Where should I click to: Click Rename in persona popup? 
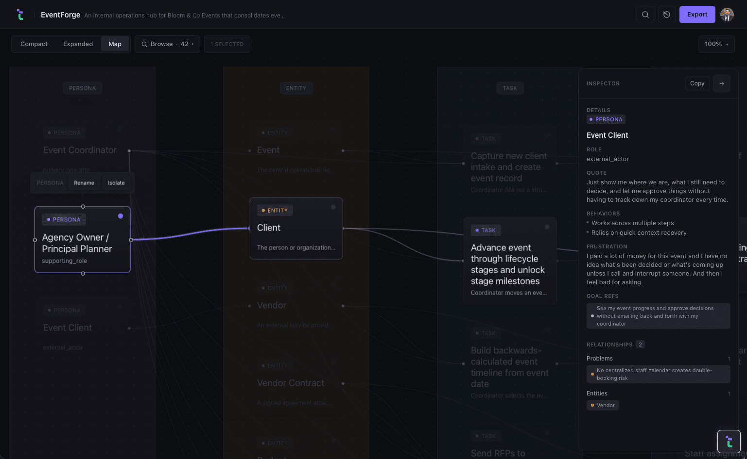pos(84,183)
